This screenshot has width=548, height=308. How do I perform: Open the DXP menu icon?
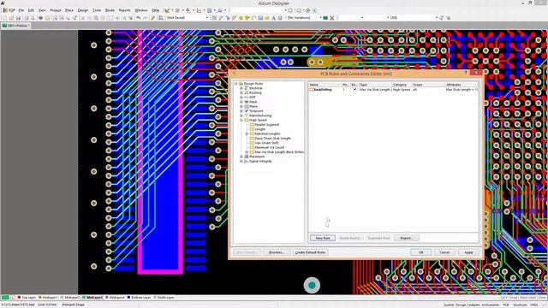(5, 10)
